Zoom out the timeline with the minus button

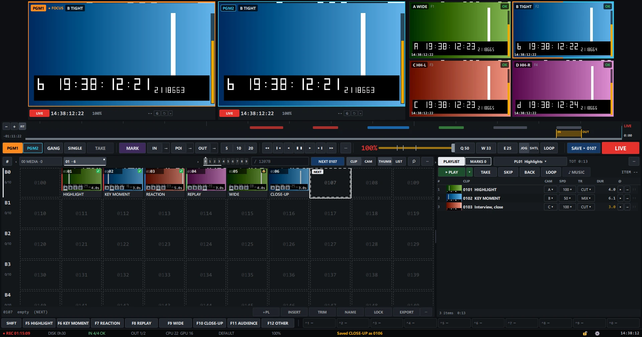(x=6, y=127)
